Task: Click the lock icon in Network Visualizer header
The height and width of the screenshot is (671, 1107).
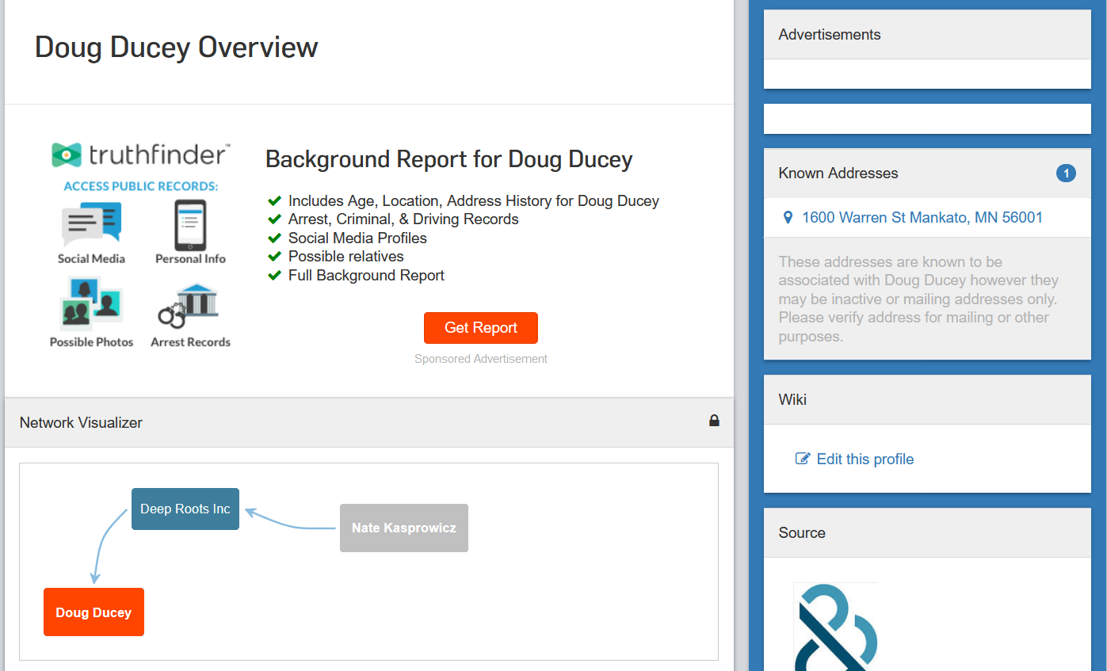Action: coord(714,421)
